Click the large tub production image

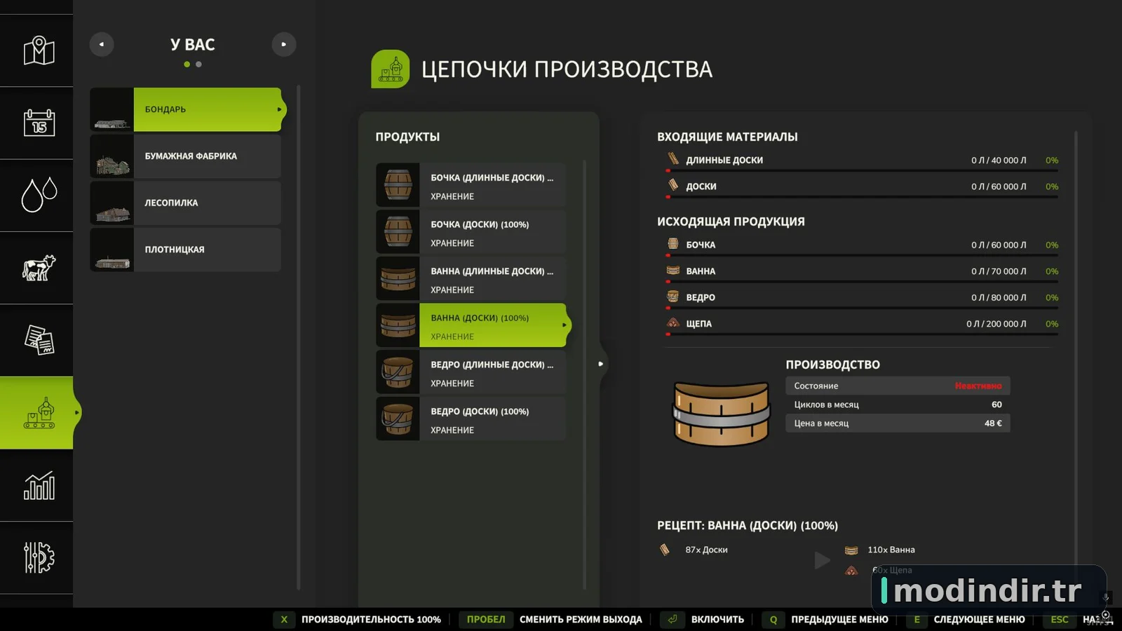click(x=722, y=414)
